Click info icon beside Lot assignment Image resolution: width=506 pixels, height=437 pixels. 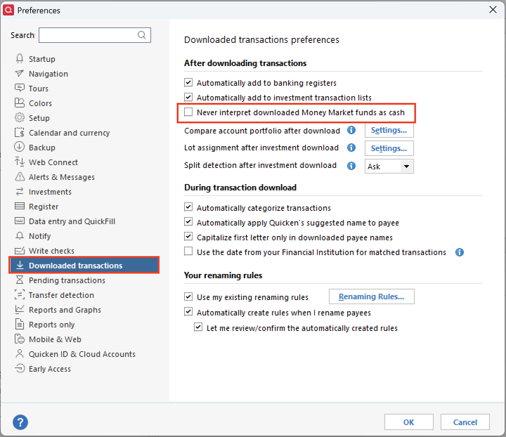point(351,148)
